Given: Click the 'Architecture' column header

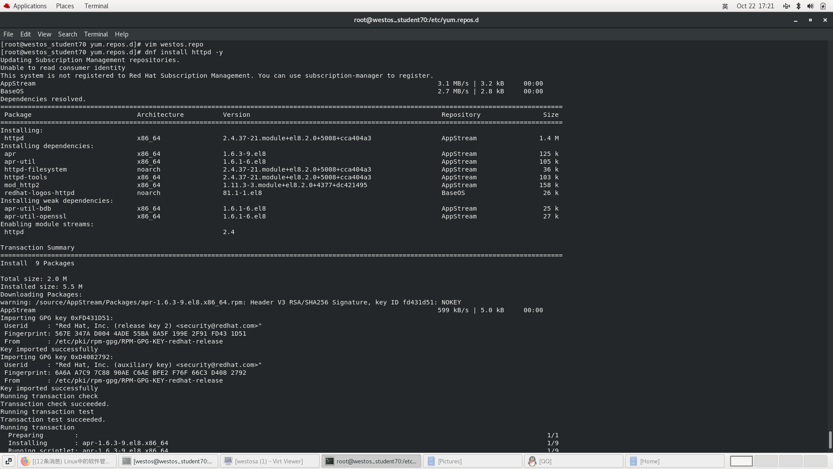Looking at the screenshot, I should pos(161,115).
